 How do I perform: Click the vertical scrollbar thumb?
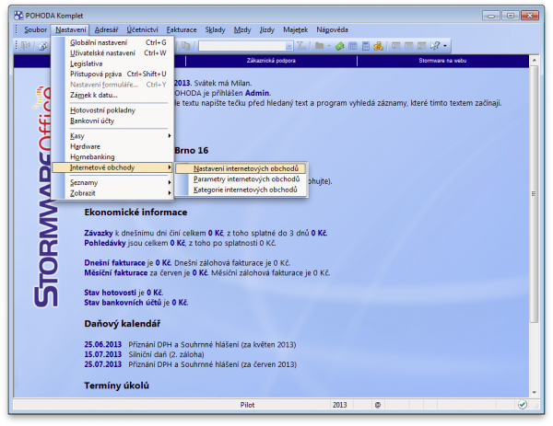[534, 193]
